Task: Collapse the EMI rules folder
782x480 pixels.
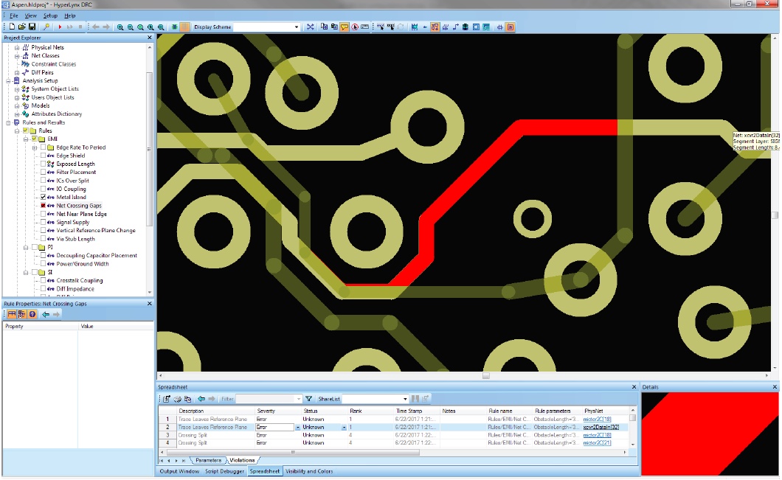Action: tap(26, 139)
